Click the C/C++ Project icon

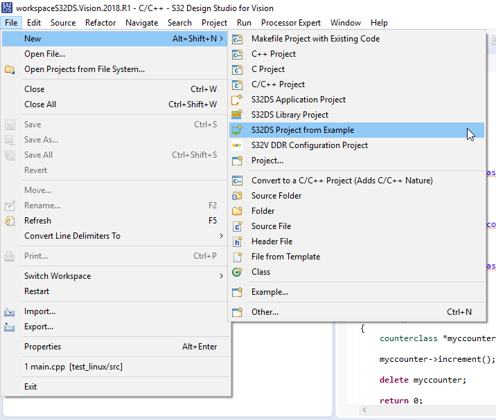click(x=237, y=84)
